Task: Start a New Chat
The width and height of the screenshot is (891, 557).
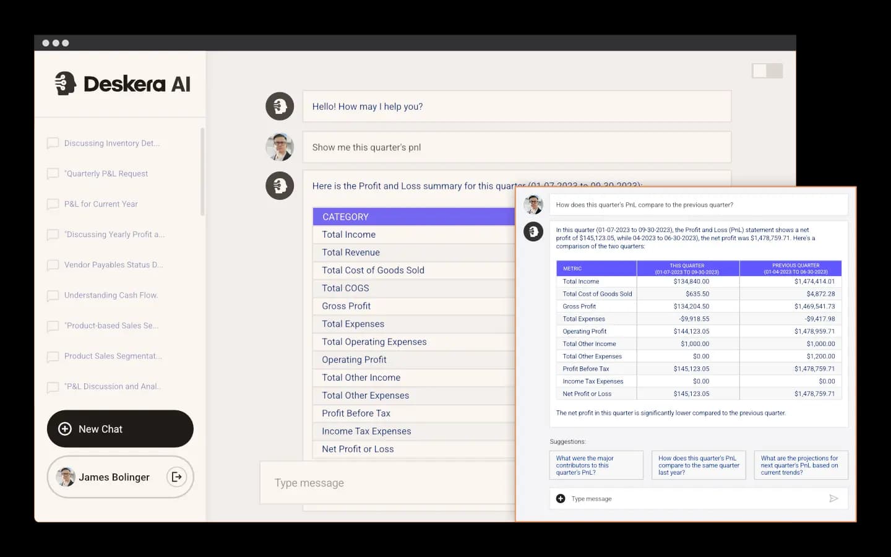Action: 120,429
